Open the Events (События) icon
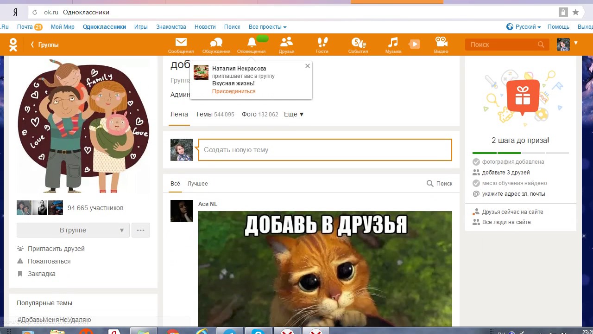 (358, 45)
